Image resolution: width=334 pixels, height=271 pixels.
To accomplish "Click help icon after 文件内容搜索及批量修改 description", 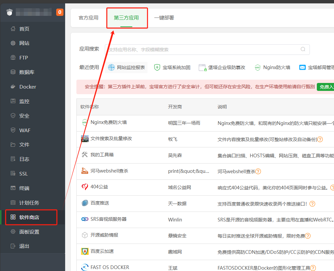I will tap(320, 139).
